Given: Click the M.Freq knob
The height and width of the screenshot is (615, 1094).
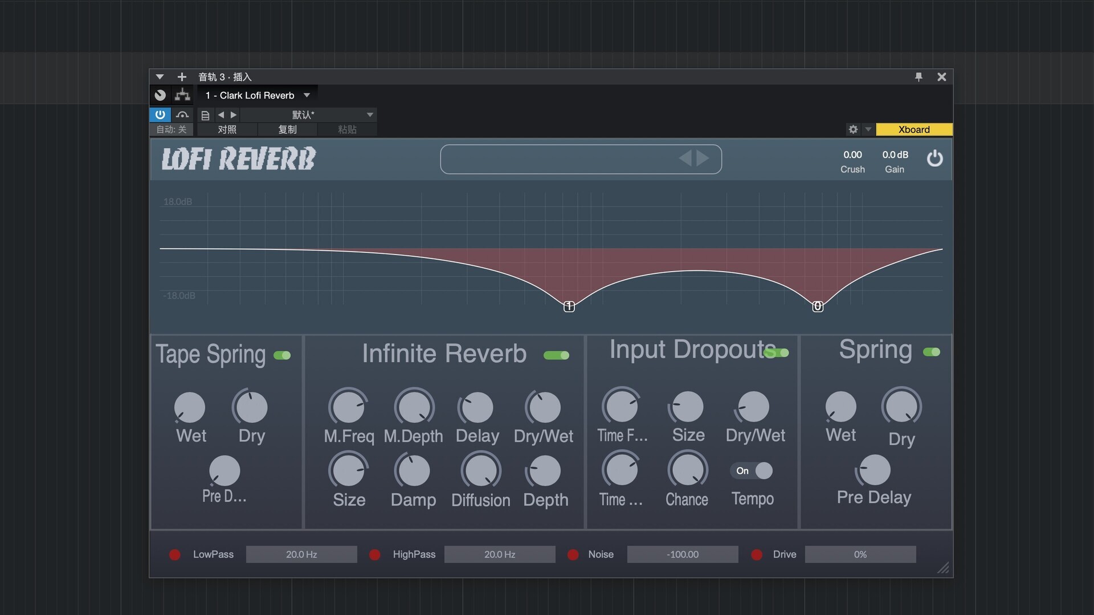Looking at the screenshot, I should (x=348, y=408).
